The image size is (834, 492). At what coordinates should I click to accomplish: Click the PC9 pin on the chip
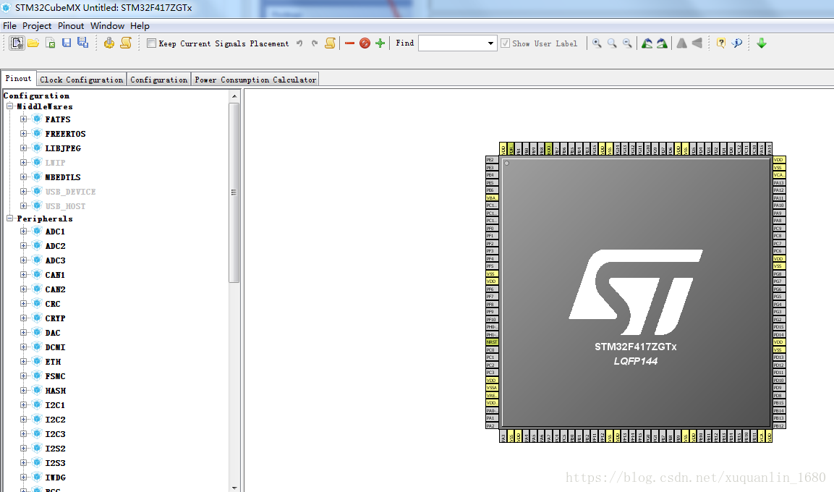pos(779,228)
